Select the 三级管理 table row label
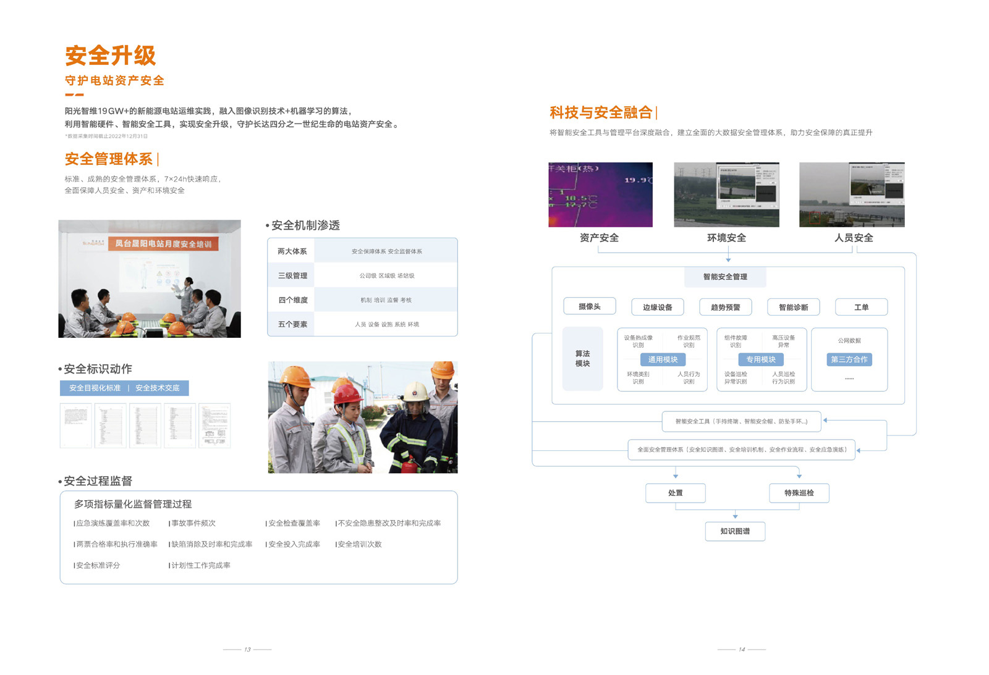This screenshot has height=675, width=989. click(x=292, y=275)
